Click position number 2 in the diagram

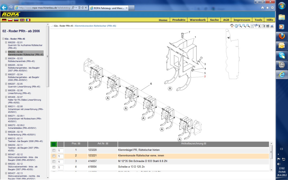(205, 76)
